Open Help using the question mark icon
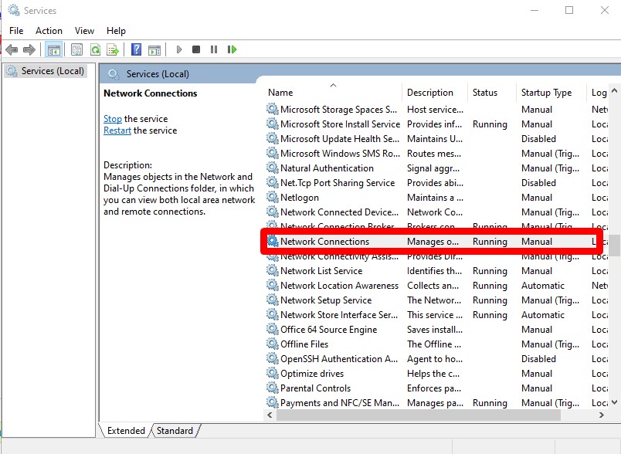Viewport: 621px width, 454px height. point(137,49)
